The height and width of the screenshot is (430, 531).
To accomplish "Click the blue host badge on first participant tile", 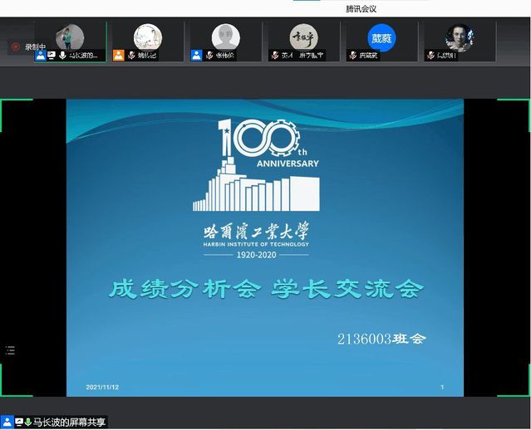I will coord(41,55).
